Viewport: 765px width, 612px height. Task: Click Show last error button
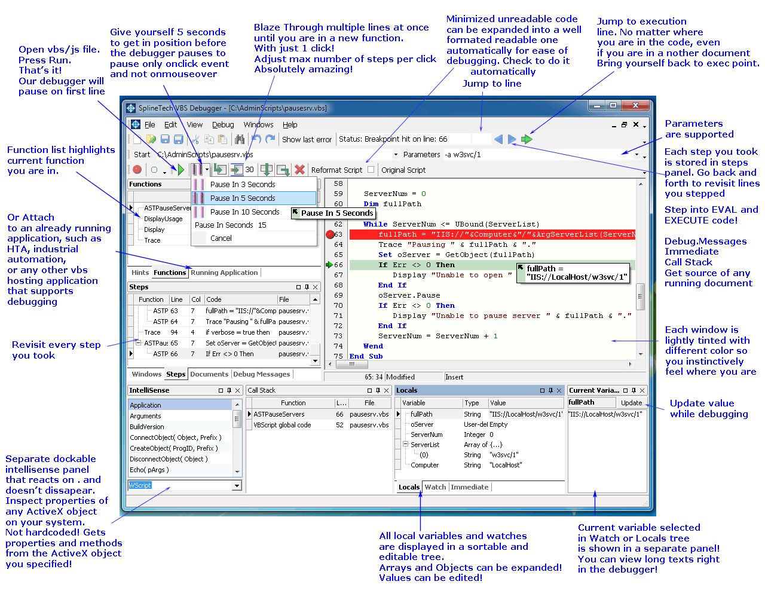click(x=307, y=139)
